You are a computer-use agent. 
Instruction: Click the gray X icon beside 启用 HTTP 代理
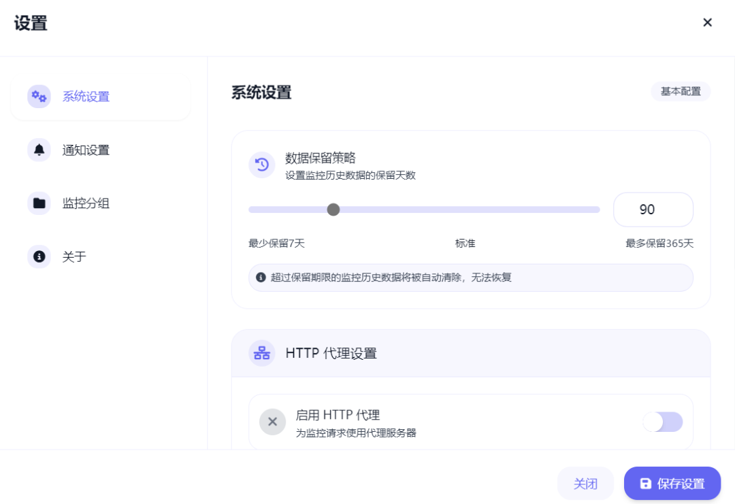tap(272, 422)
